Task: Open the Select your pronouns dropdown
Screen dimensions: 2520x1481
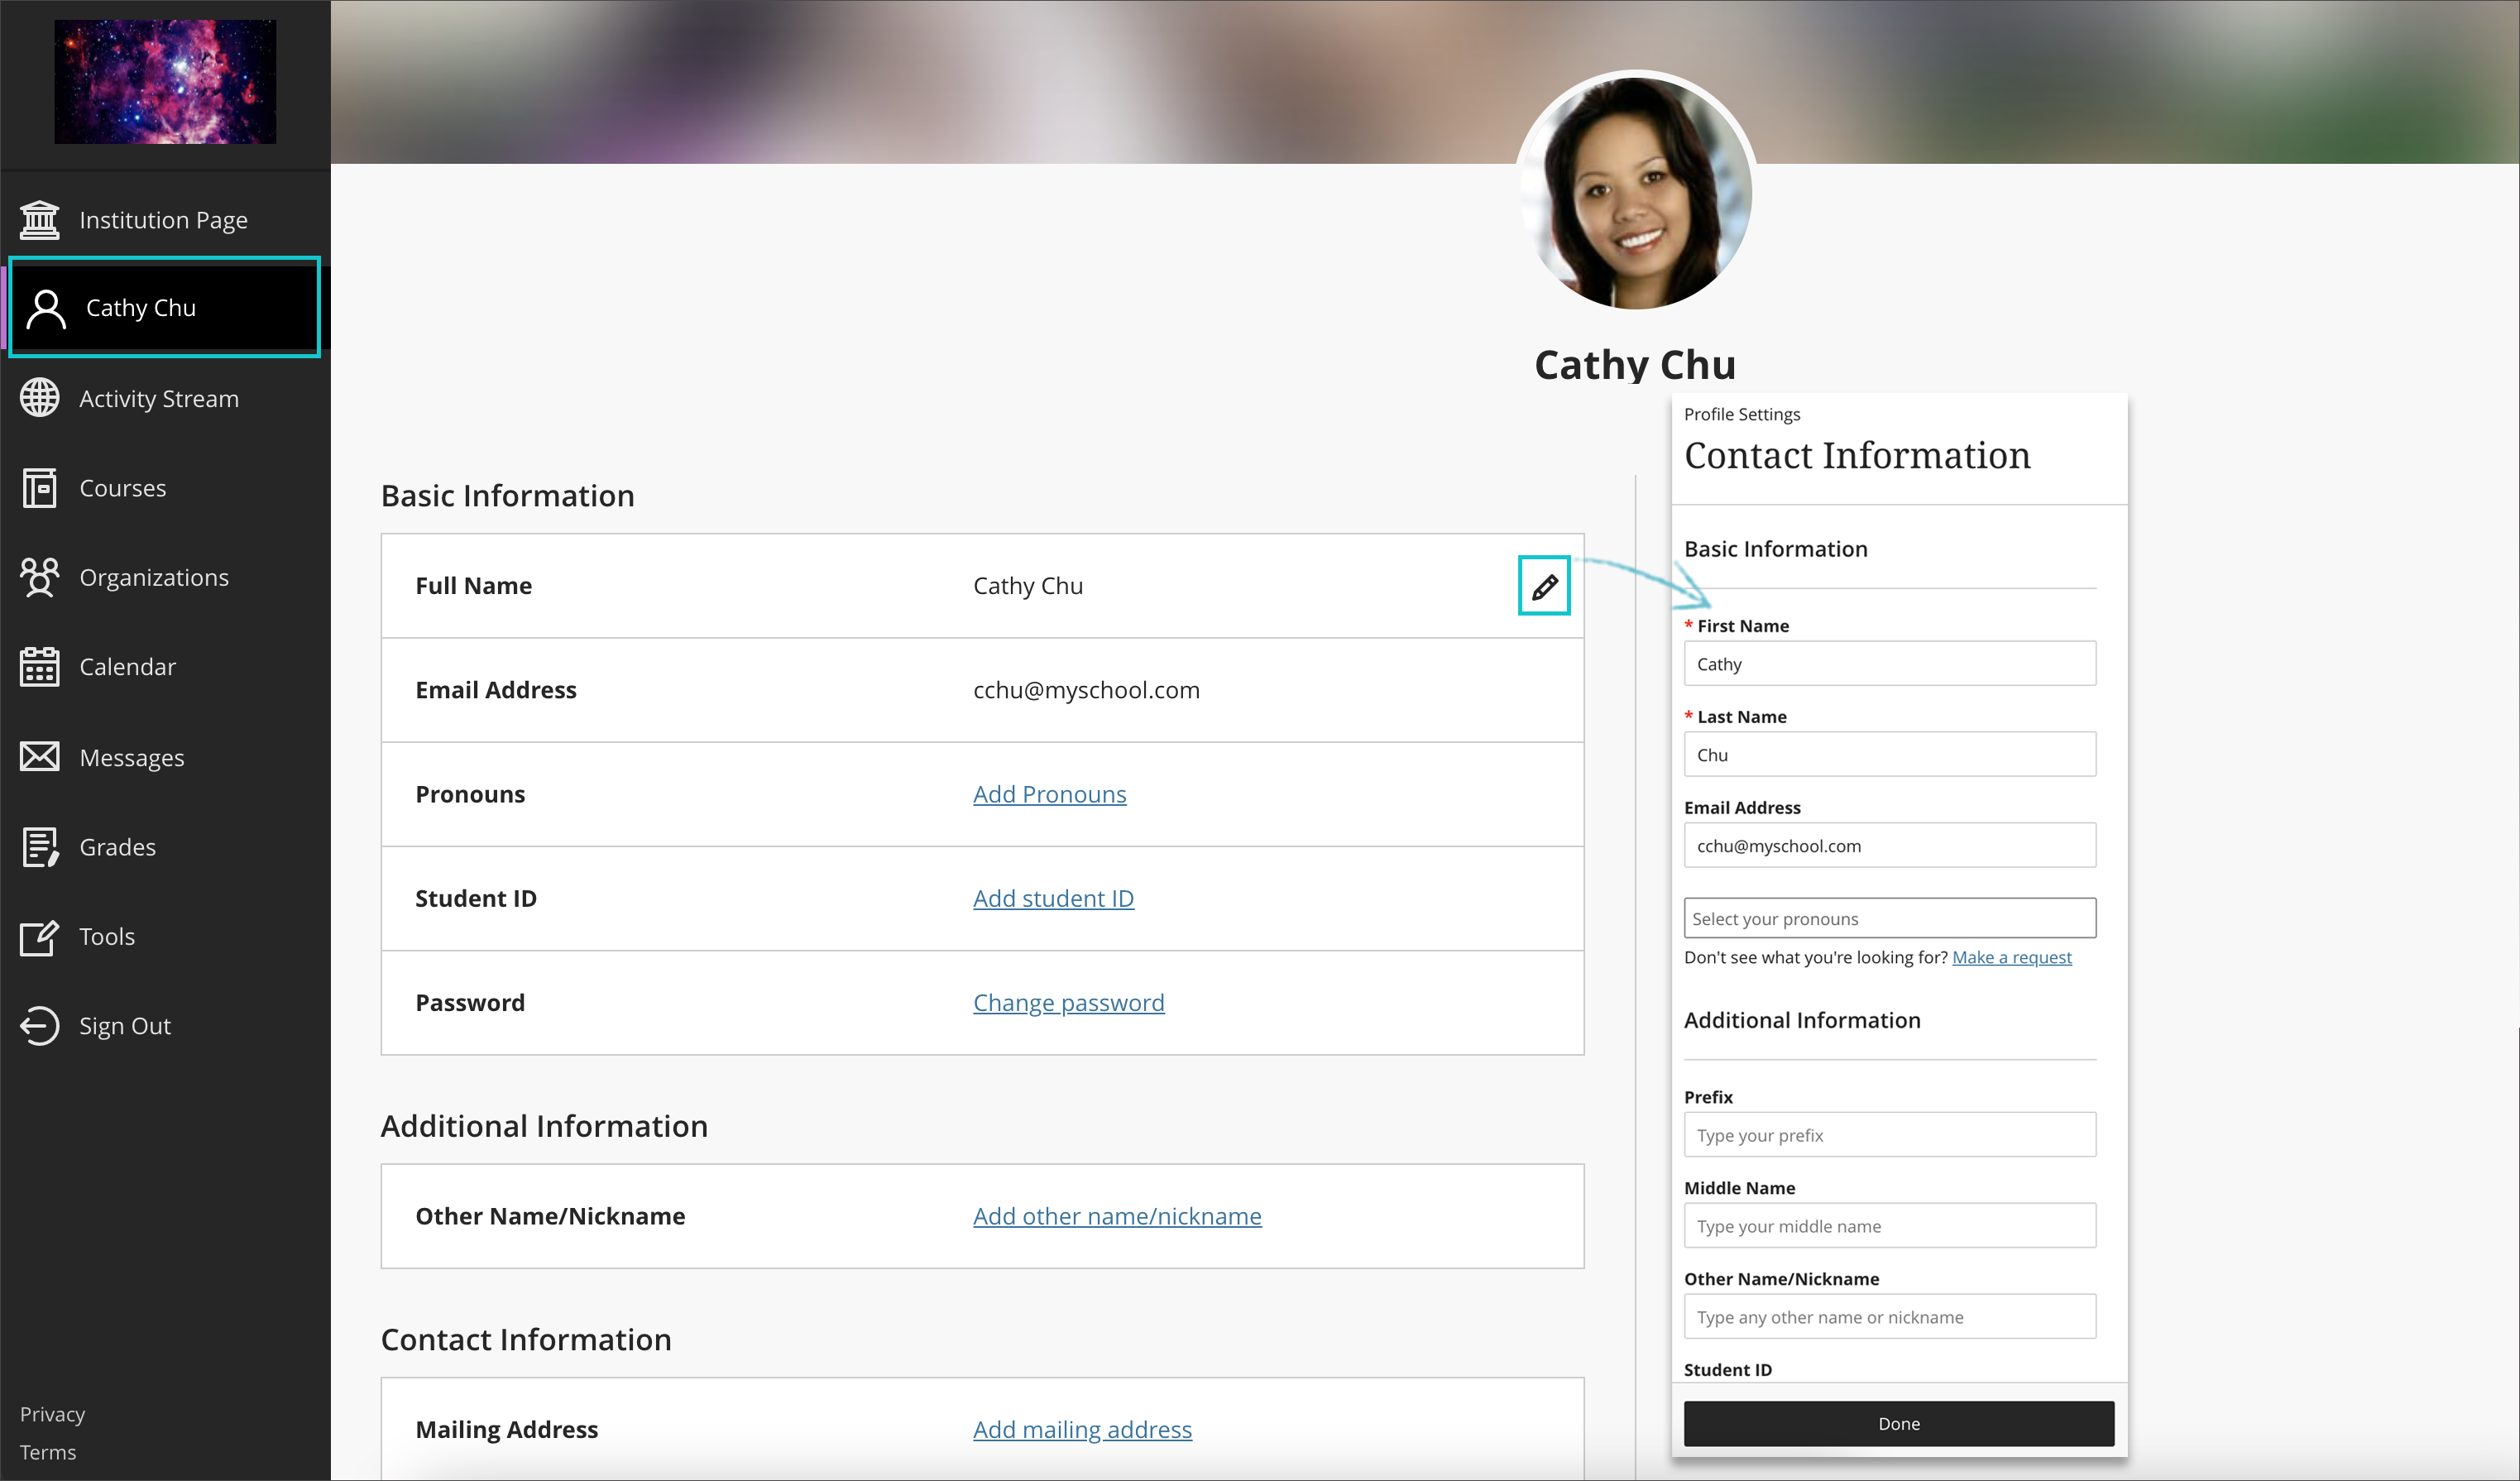Action: point(1889,918)
